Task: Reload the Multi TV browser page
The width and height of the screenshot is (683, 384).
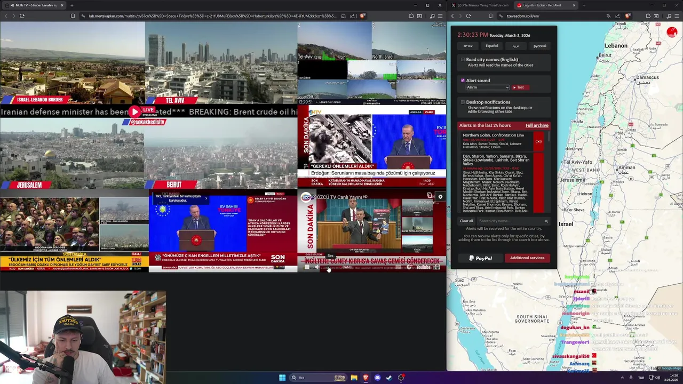Action: coord(22,16)
